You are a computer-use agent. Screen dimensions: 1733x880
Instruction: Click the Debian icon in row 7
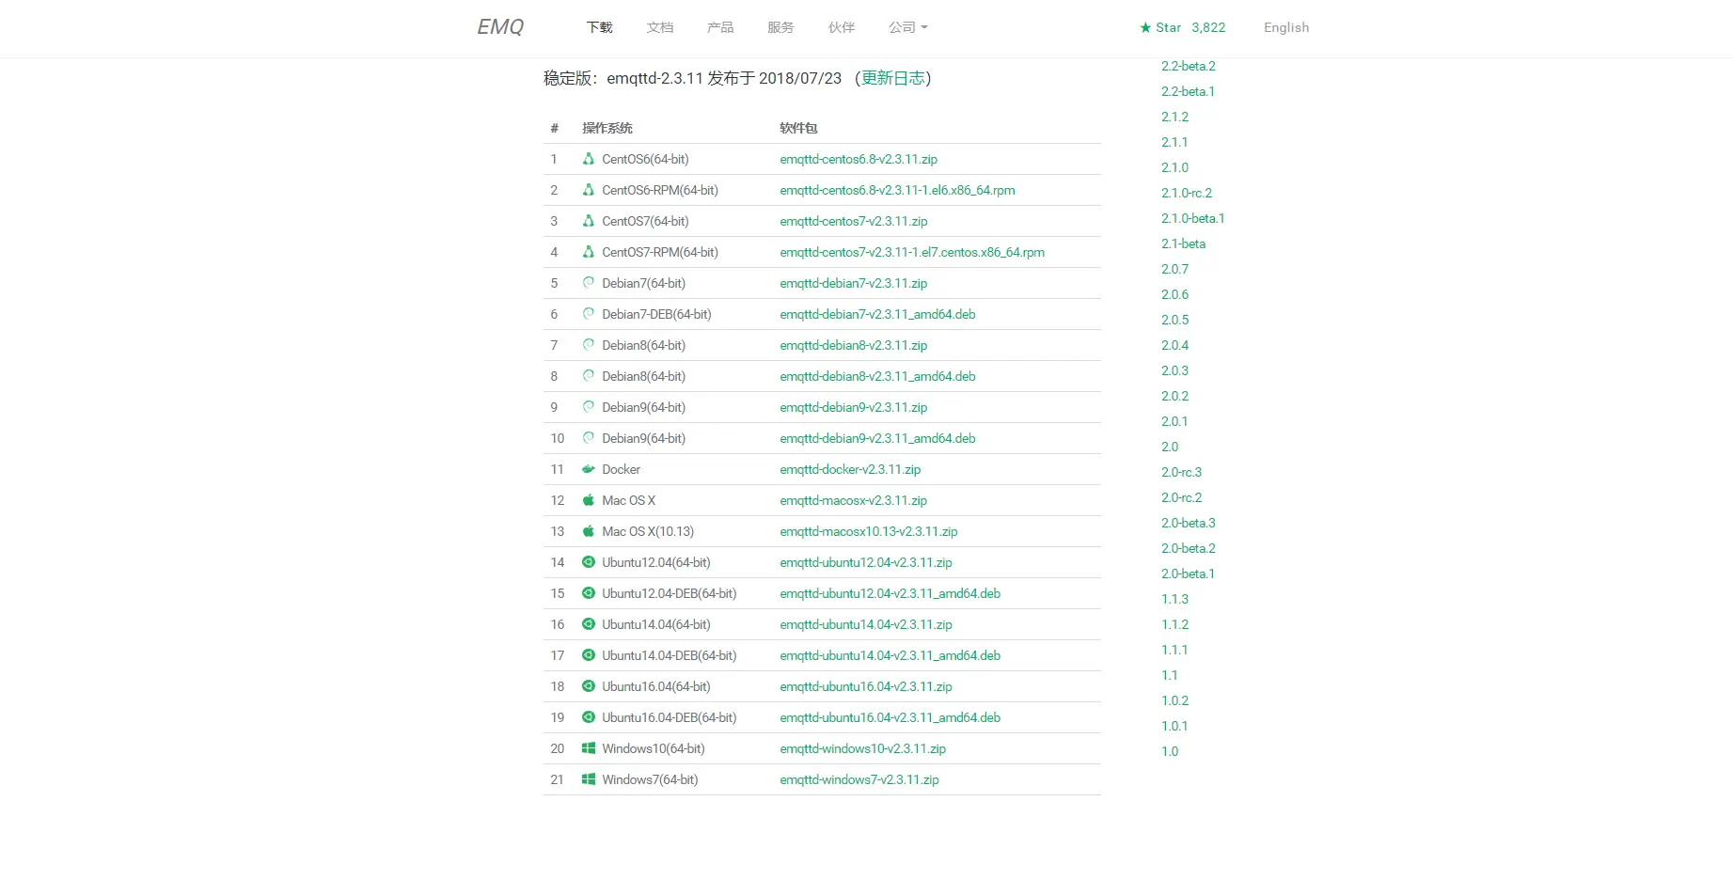click(x=588, y=345)
